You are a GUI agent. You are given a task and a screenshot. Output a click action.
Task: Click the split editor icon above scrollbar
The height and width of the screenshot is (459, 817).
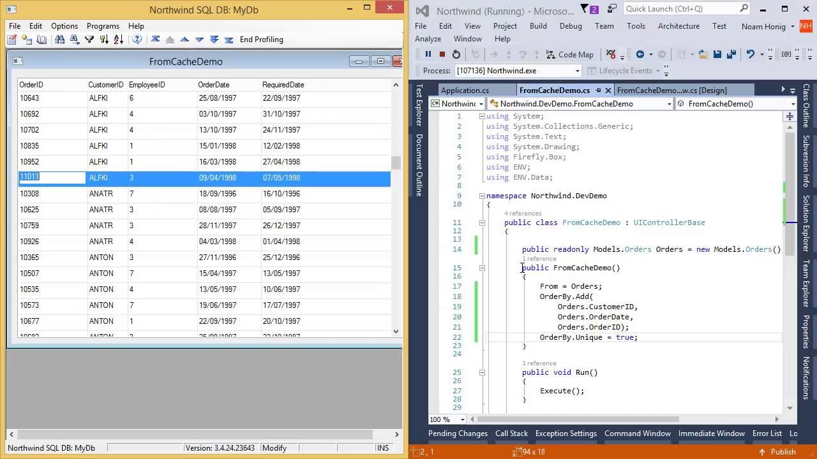[790, 116]
